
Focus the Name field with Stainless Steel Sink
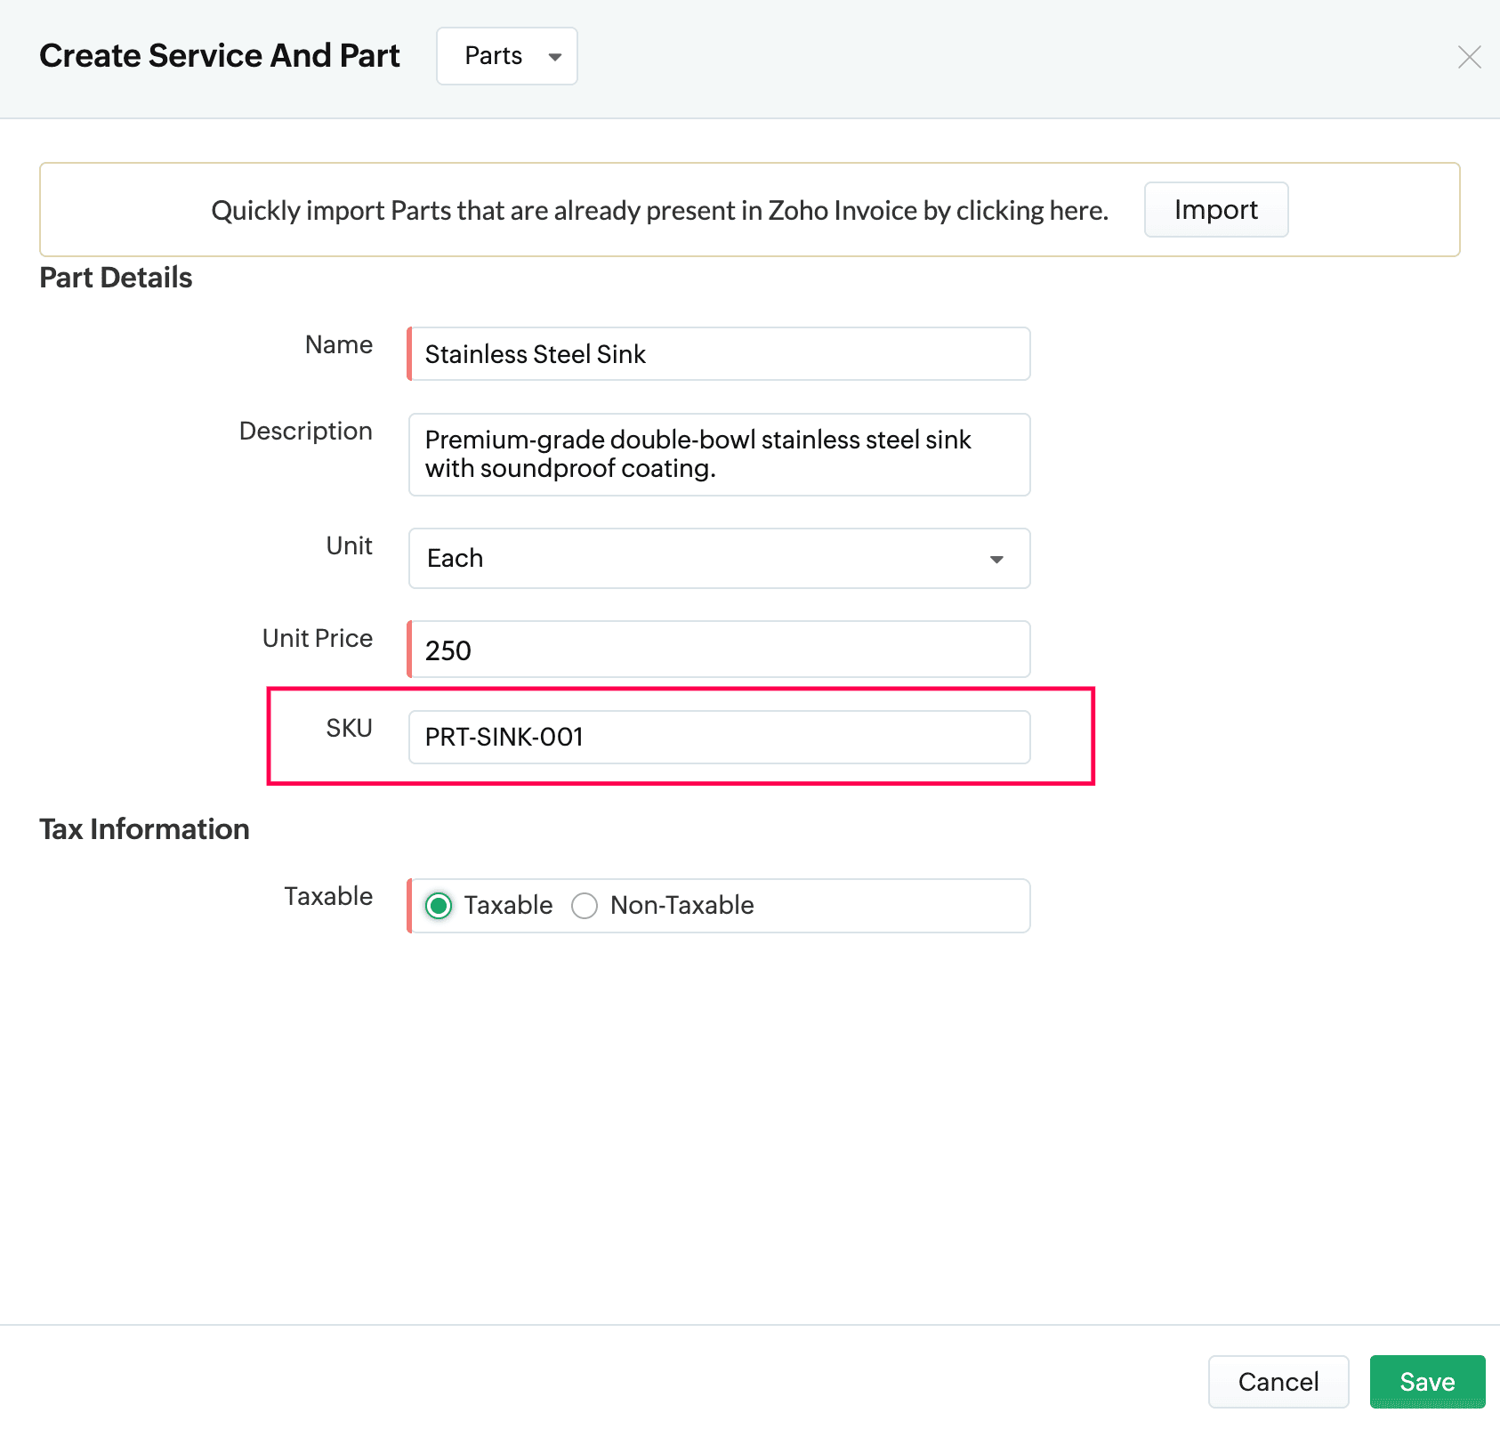[719, 354]
